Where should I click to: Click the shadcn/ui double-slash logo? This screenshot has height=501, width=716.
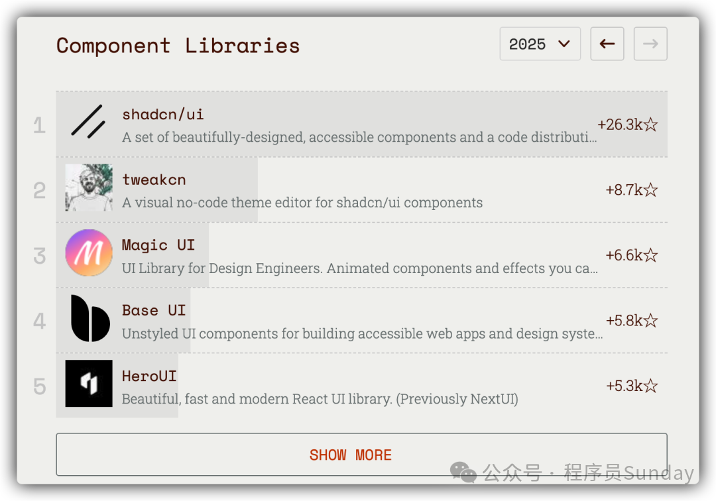tap(88, 122)
